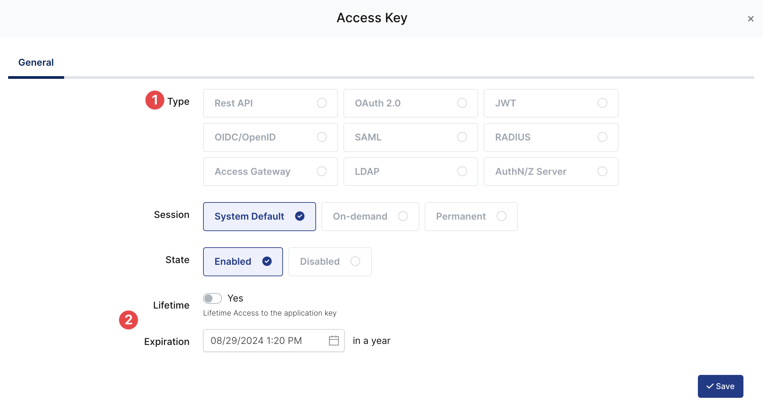Set session to Permanent
This screenshot has height=415, width=763.
[471, 217]
